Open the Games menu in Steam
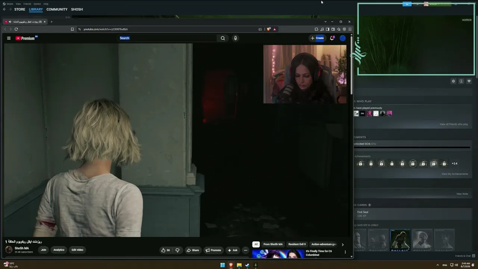Viewport: 478px width, 269px height. [37, 4]
